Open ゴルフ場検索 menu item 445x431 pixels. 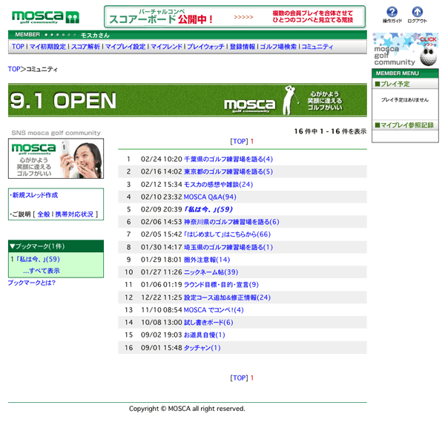coord(278,47)
